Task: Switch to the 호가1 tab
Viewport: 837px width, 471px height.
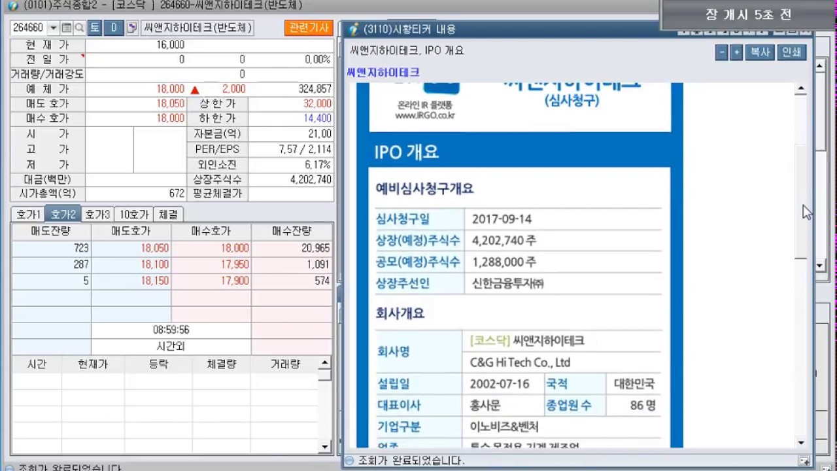Action: 28,215
